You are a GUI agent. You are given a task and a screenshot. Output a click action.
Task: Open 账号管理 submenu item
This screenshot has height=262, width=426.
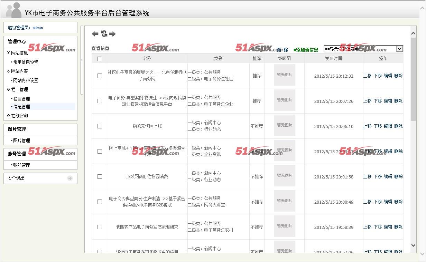click(21, 165)
